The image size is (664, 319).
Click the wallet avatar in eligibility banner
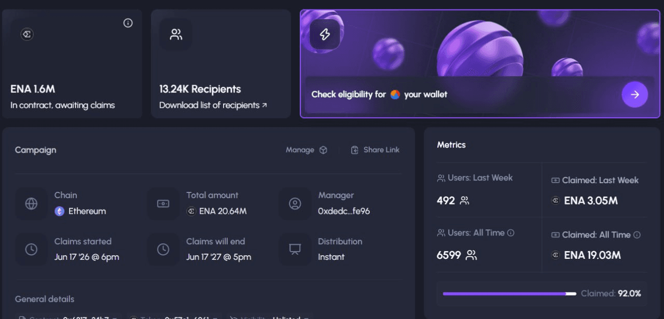click(395, 94)
